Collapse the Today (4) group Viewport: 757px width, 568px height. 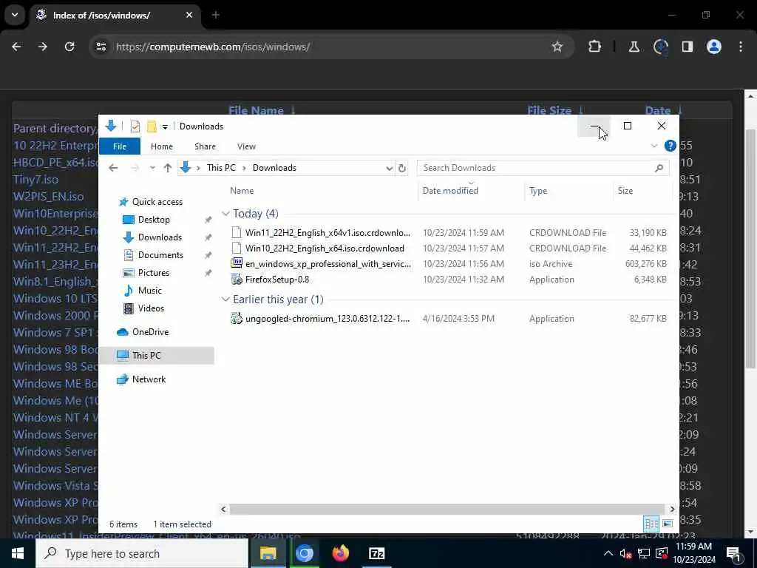point(225,214)
